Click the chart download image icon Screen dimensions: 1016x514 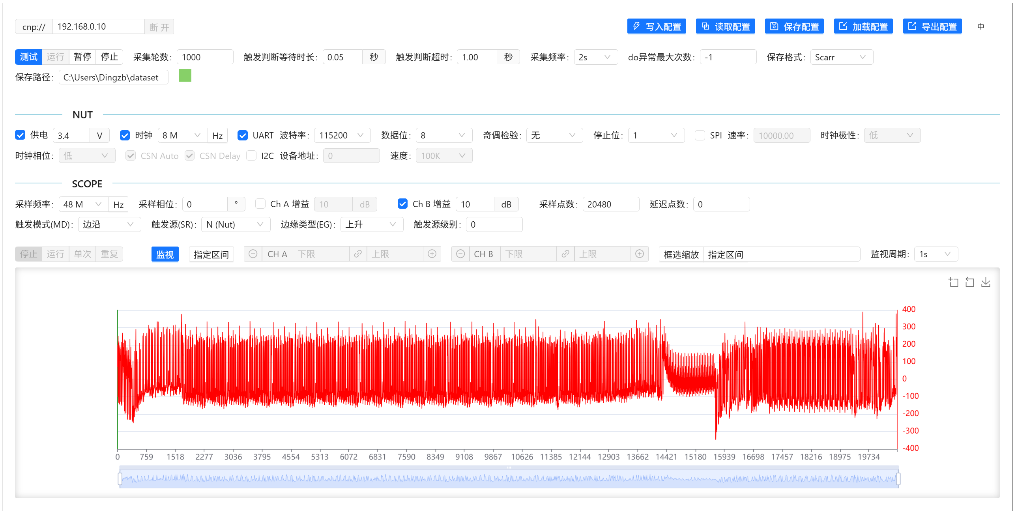tap(986, 282)
